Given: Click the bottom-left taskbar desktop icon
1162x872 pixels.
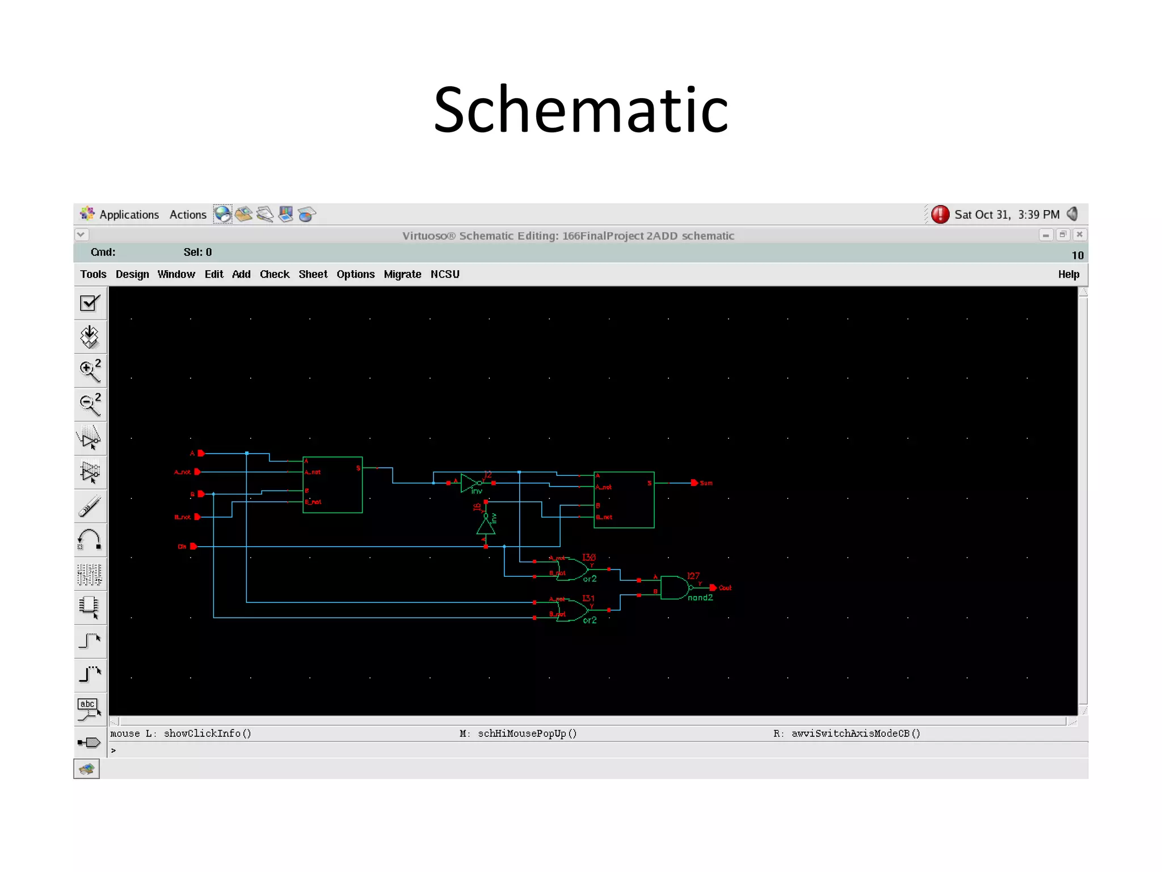Looking at the screenshot, I should click(87, 769).
